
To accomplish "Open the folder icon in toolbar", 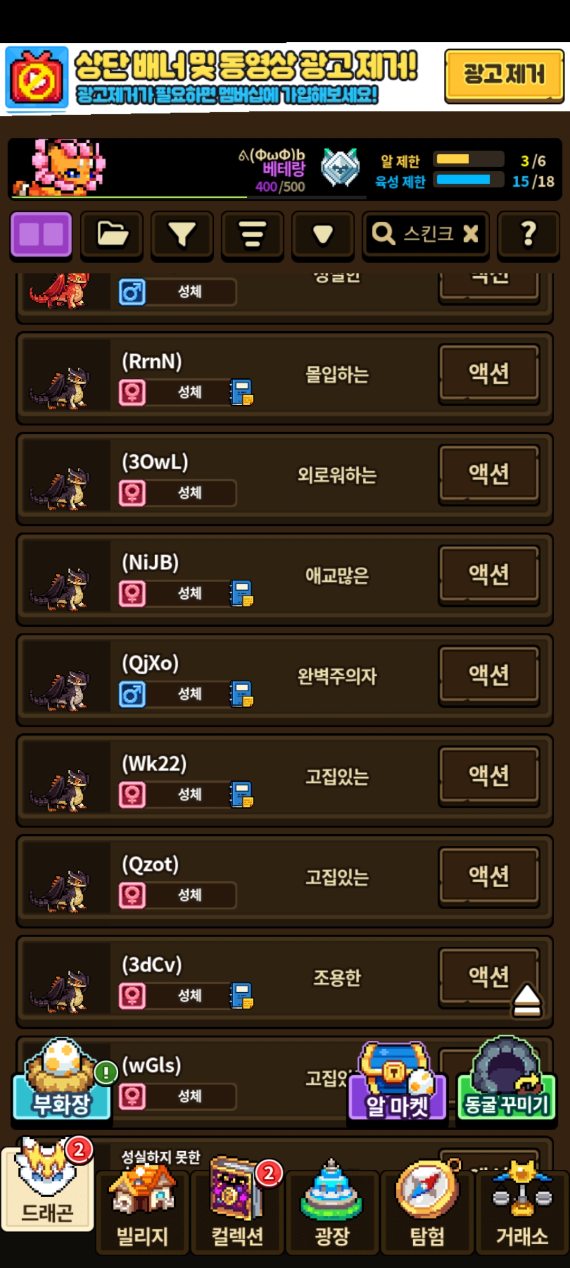I will [x=112, y=235].
